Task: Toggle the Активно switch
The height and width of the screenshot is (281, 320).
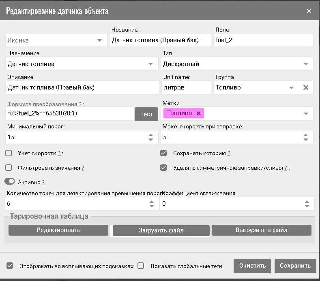Action: click(10, 181)
